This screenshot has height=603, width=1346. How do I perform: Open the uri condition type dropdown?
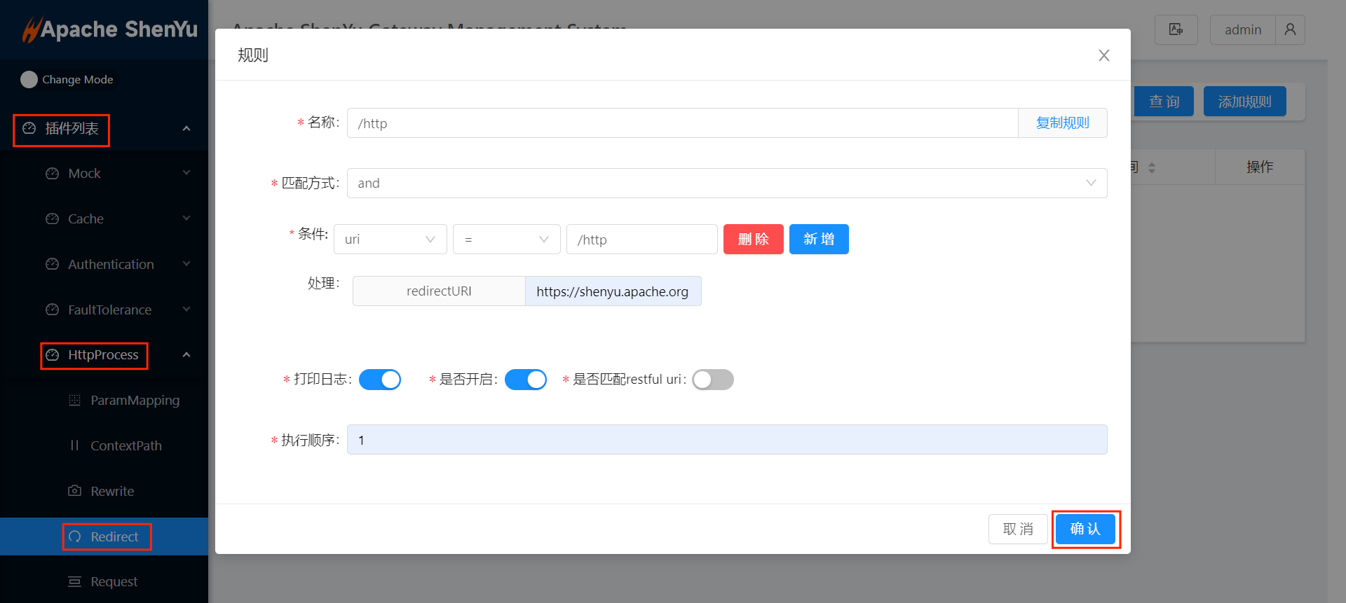pos(390,240)
